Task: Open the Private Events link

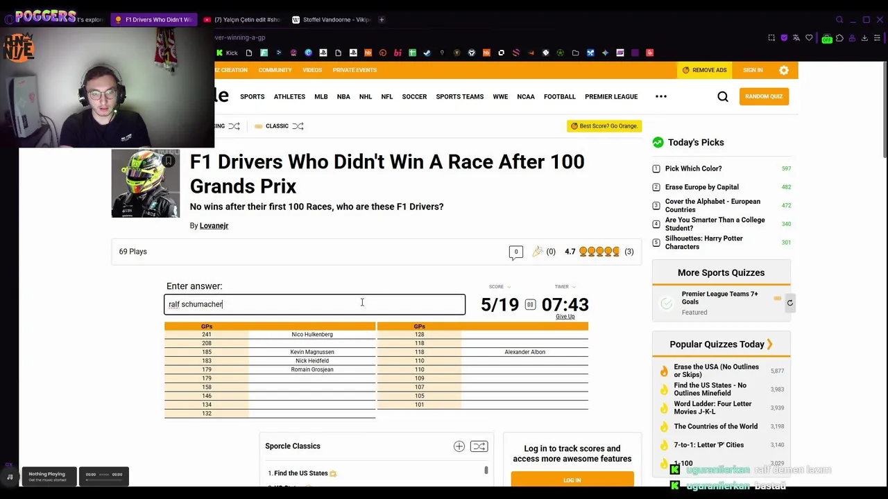Action: tap(355, 70)
